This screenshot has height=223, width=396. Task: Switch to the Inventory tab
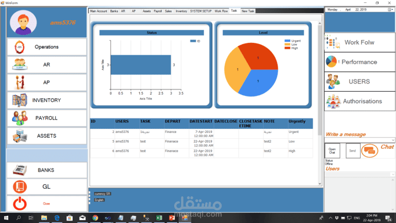pyautogui.click(x=181, y=11)
